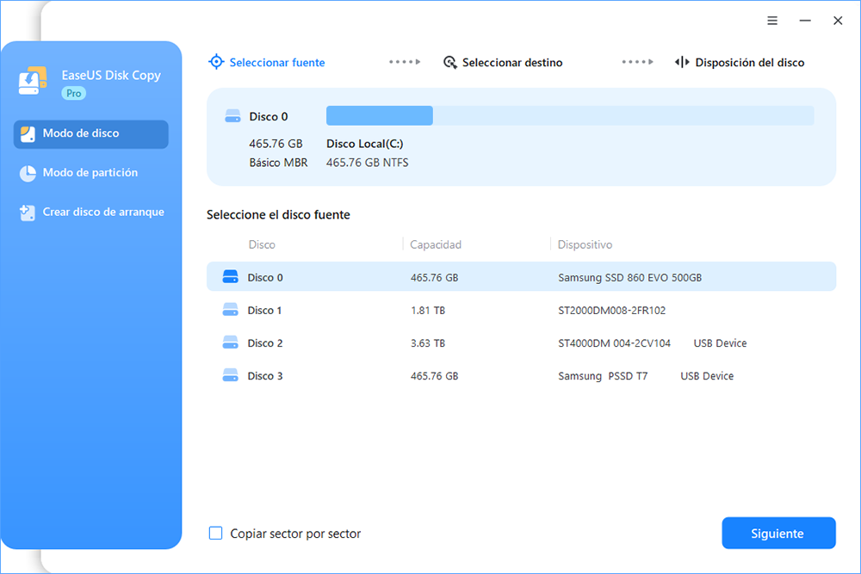Click Disco Local(C:) partition label

pyautogui.click(x=364, y=144)
